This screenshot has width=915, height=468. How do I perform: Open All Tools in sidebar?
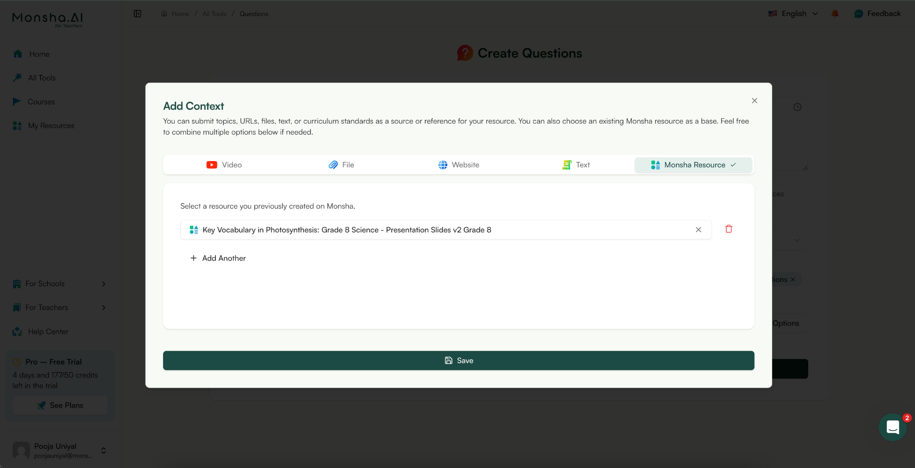coord(35,78)
